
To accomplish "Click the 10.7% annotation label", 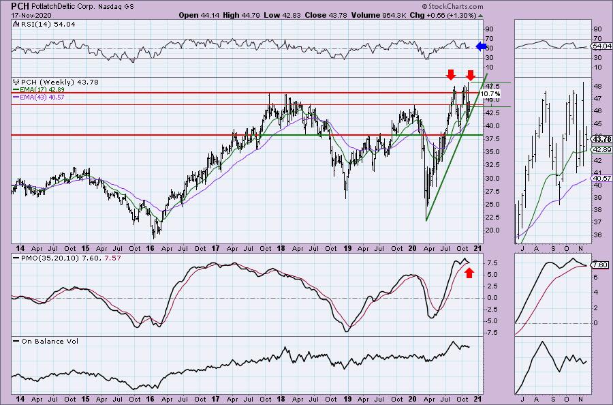I will point(490,94).
